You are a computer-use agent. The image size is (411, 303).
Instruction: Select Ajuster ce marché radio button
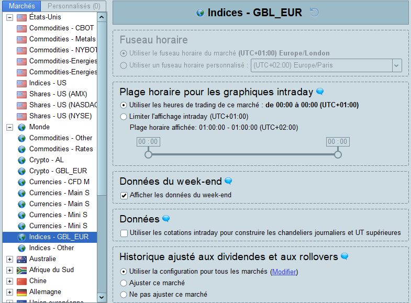click(x=123, y=283)
